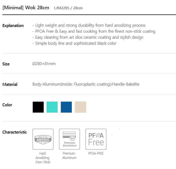Click the Characteristic section label

[x=14, y=132]
